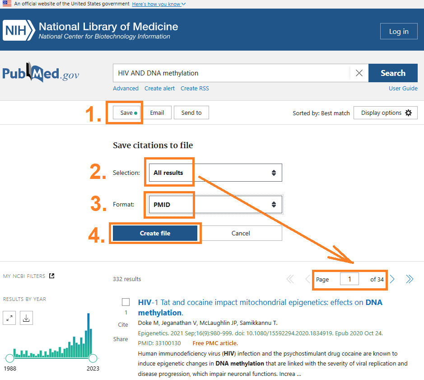Screen dimensions: 424x380
Task: Open the User Guide link
Action: [x=403, y=89]
